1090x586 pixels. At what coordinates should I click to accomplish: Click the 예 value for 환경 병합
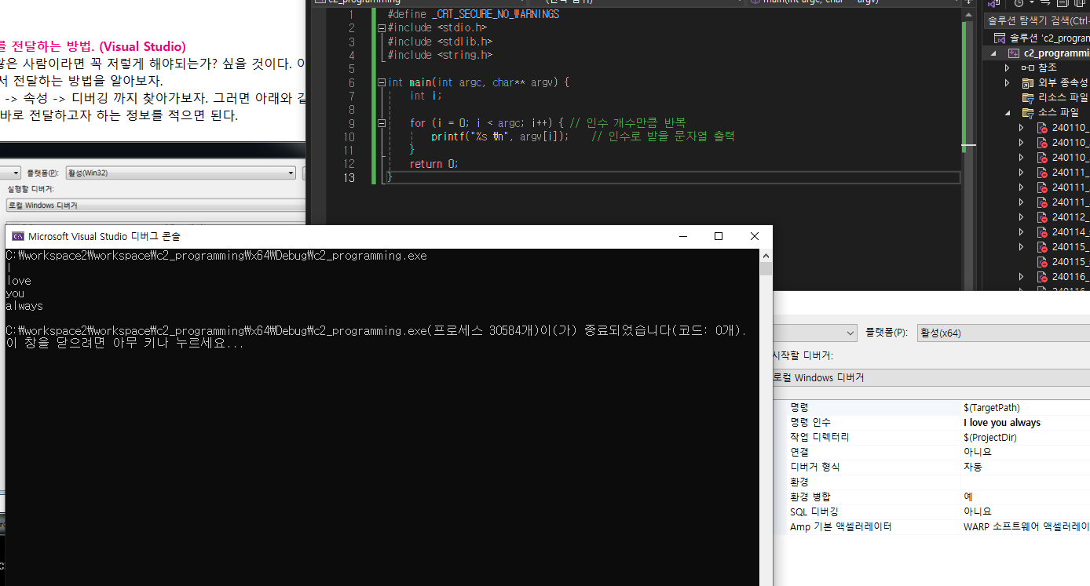pos(968,497)
